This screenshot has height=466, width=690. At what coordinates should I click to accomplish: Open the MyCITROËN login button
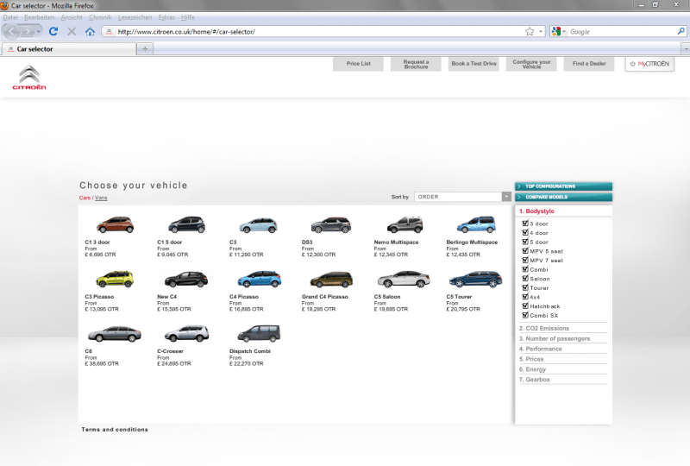click(x=649, y=64)
